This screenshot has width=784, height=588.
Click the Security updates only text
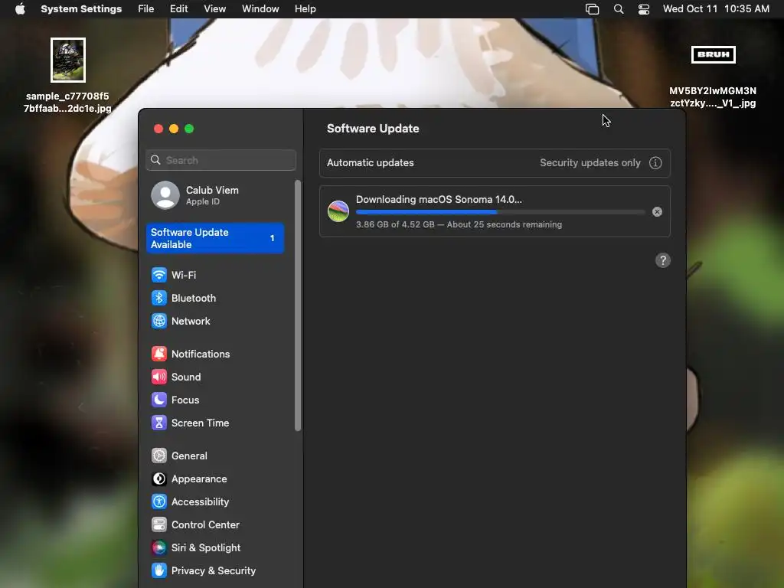tap(590, 163)
